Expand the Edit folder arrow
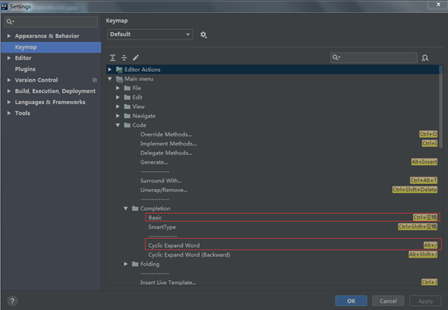Viewport: 448px width, 310px height. pyautogui.click(x=118, y=97)
